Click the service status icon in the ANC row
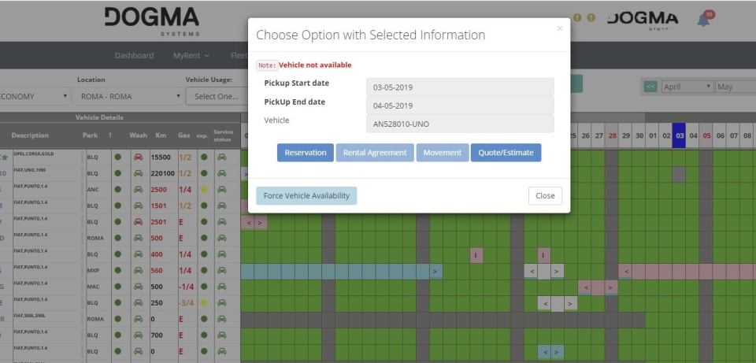 click(x=222, y=190)
